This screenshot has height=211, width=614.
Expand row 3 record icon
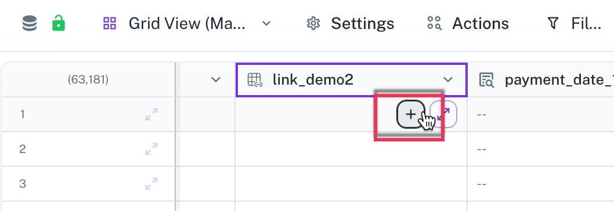click(x=151, y=184)
